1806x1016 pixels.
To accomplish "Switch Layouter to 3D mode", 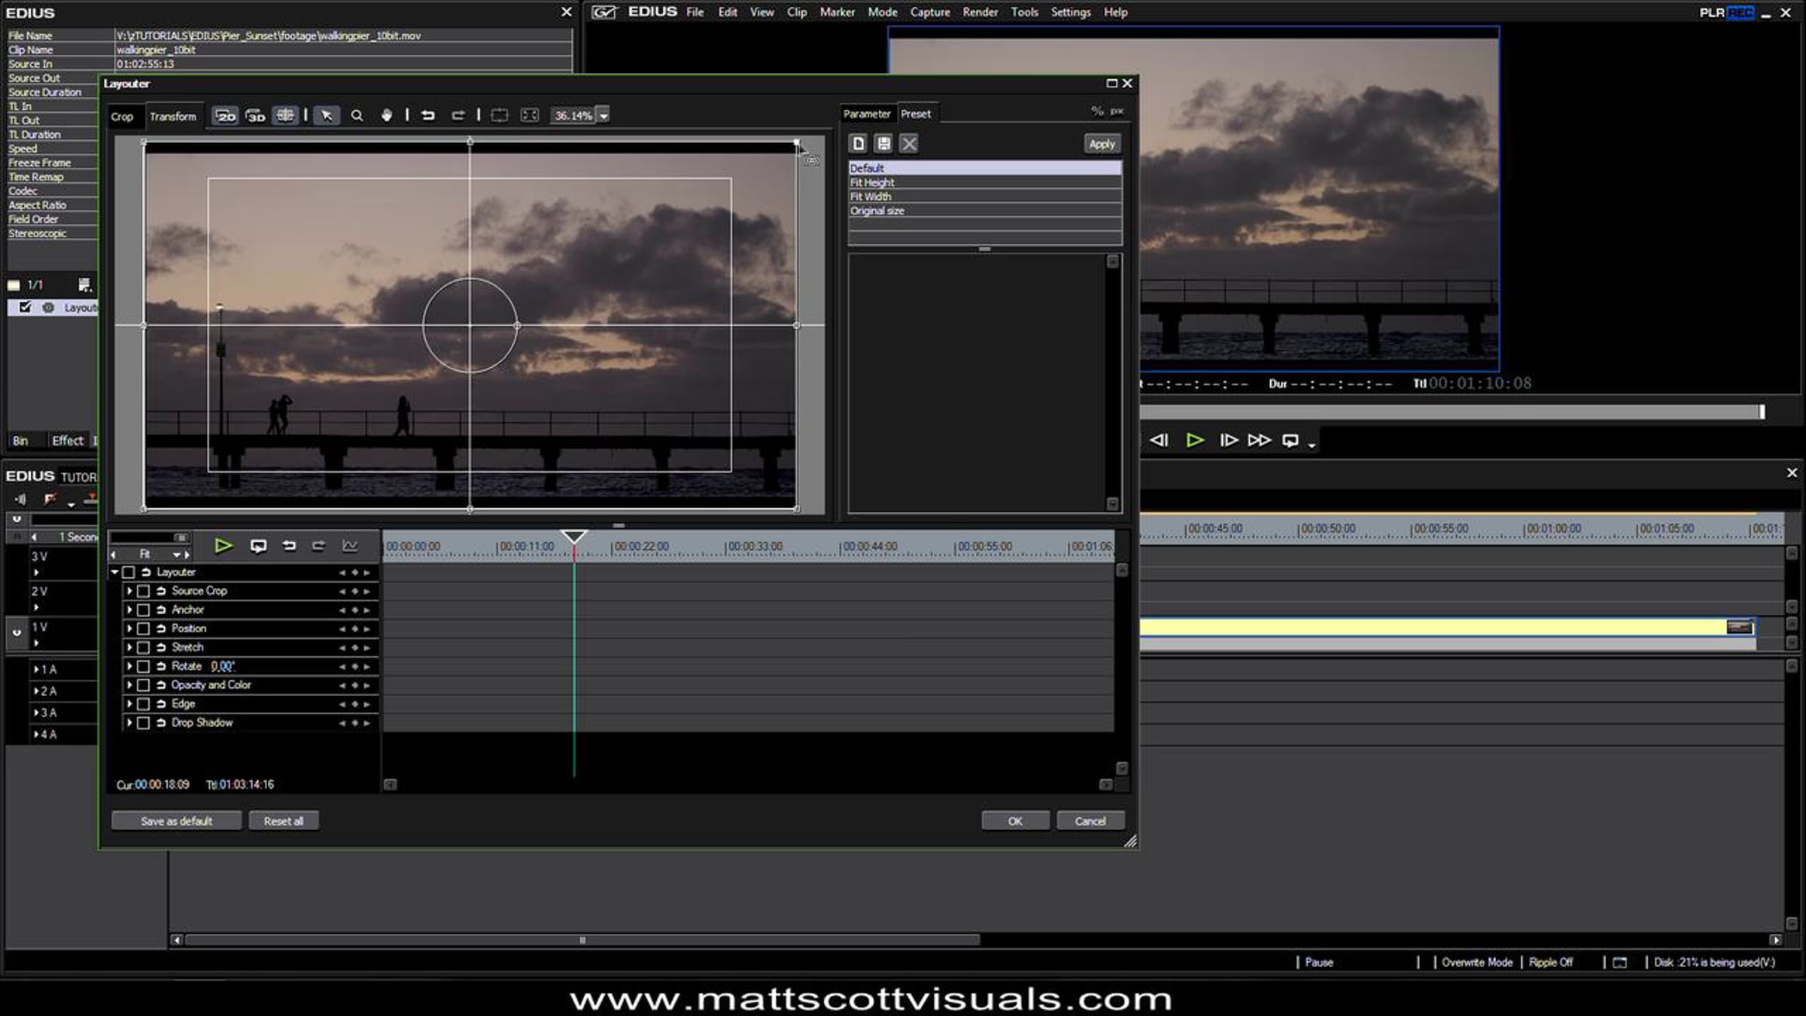I will (256, 116).
